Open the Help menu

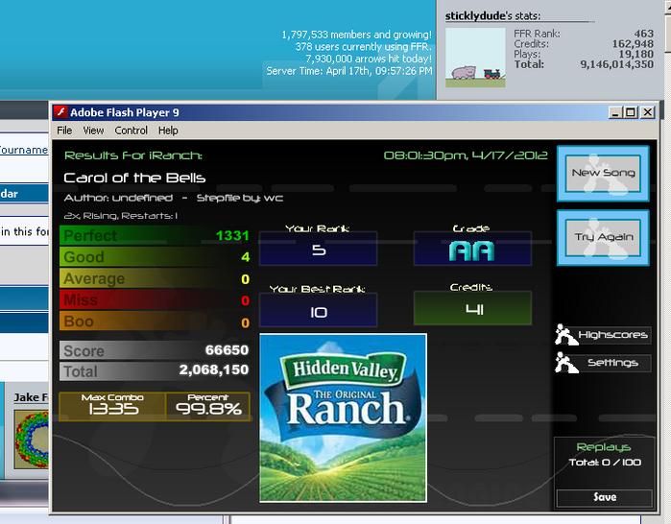(x=168, y=131)
